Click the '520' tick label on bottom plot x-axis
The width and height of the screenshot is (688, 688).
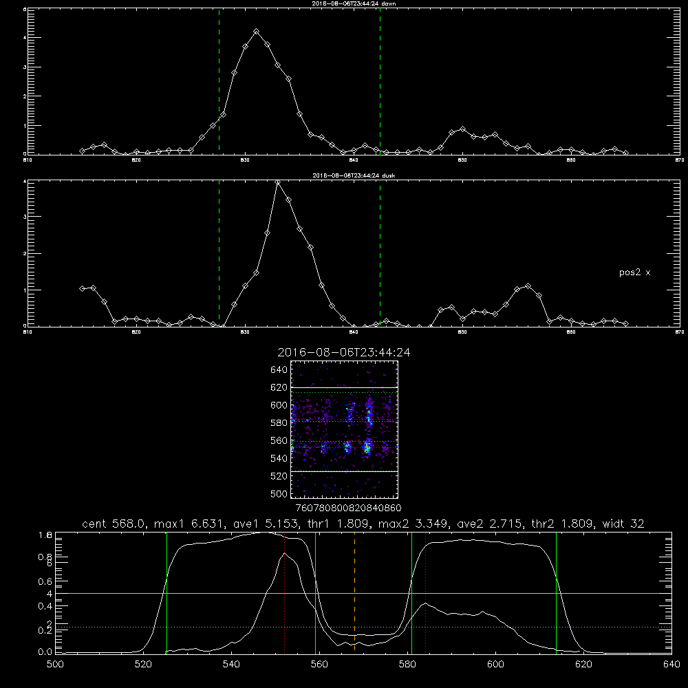point(143,665)
